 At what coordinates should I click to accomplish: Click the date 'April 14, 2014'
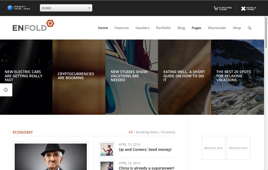[130, 163]
